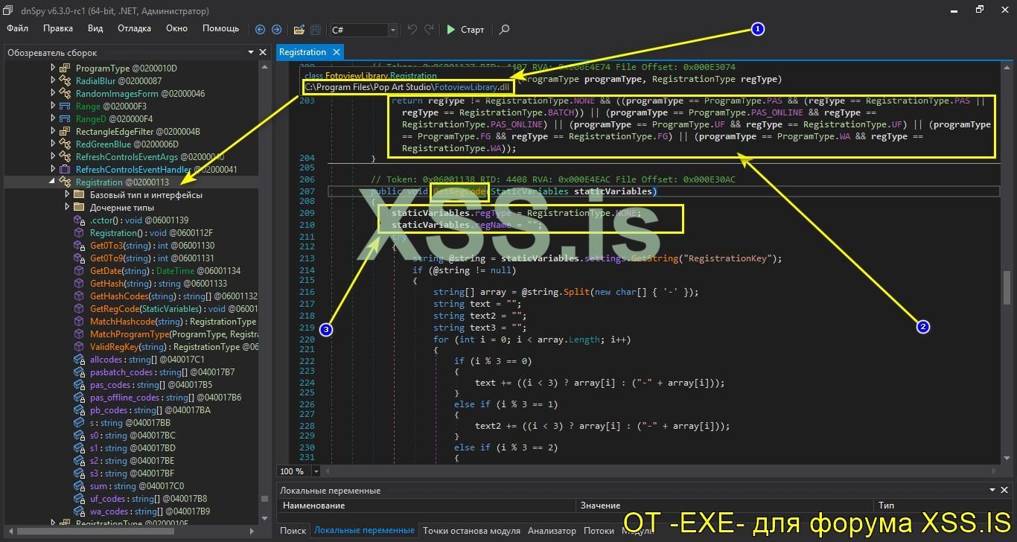Viewport: 1017px width, 542px height.
Task: Click the MatchHashcode method icon
Action: click(80, 322)
